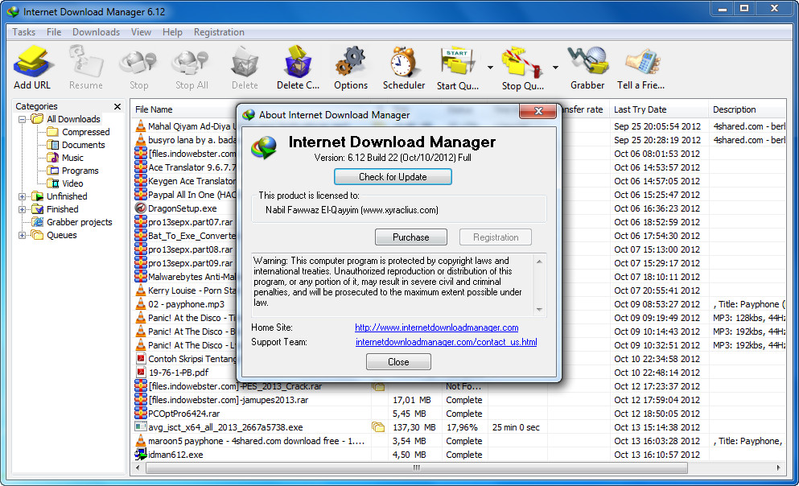Select the Delete toolbar icon
Screen dimensions: 799x486
point(244,64)
